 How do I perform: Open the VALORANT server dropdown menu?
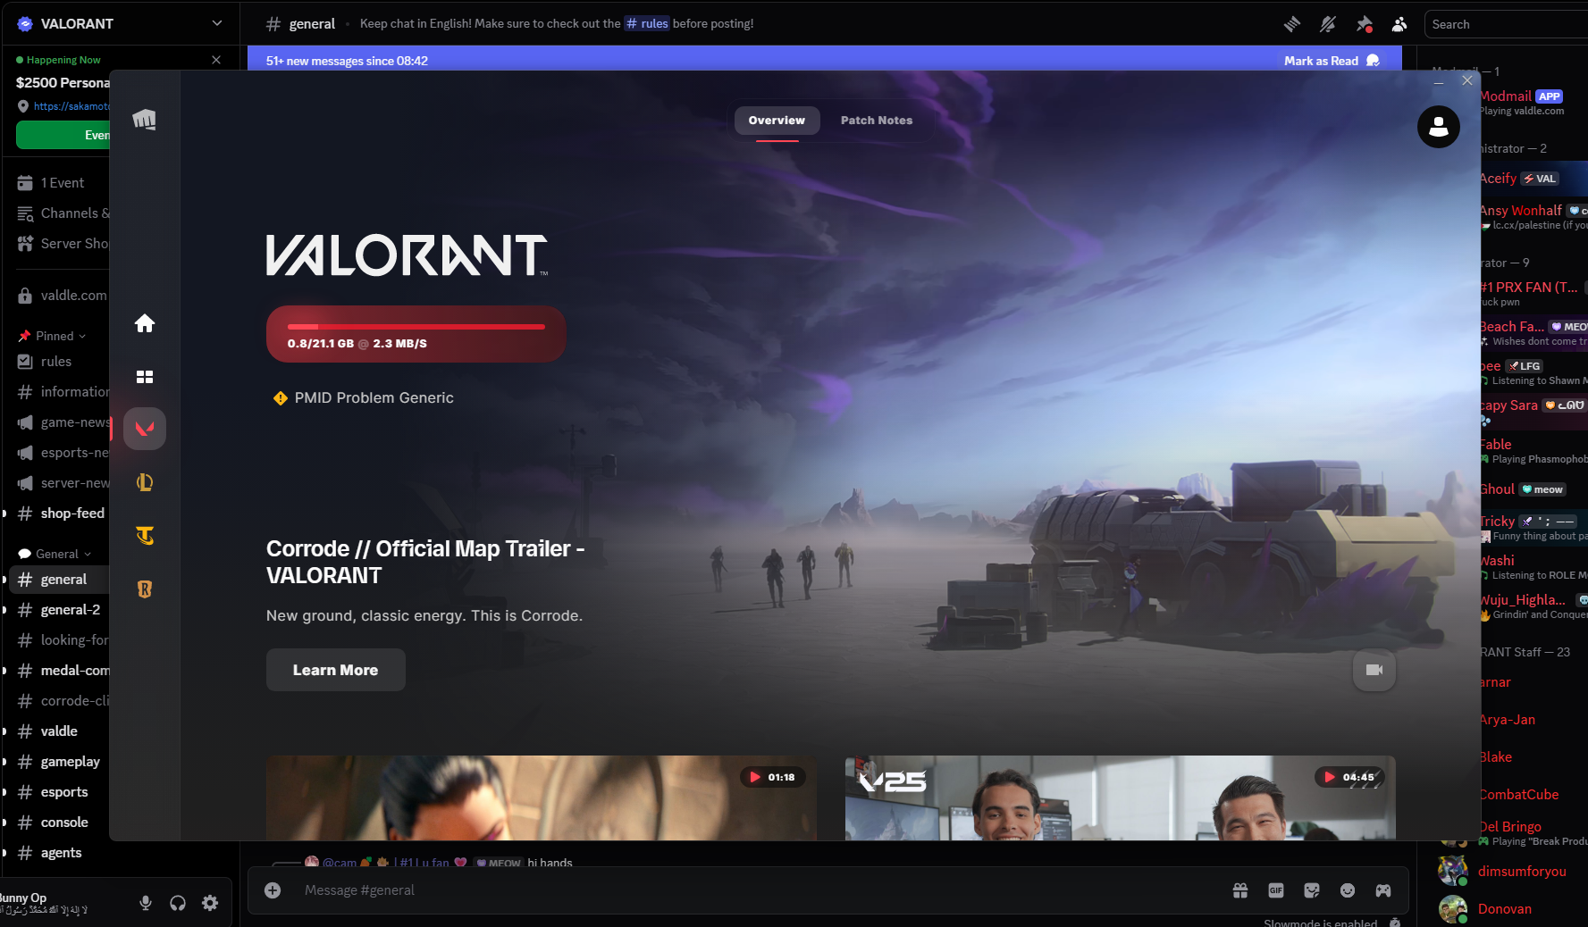216,23
